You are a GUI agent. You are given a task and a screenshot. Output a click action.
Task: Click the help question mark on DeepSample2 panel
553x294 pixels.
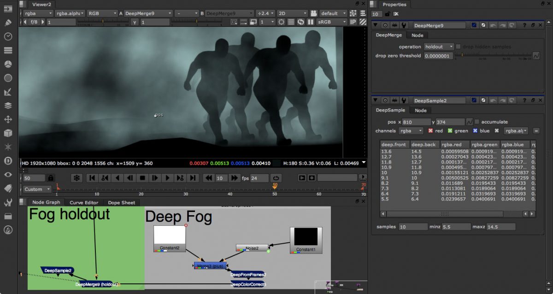(525, 100)
